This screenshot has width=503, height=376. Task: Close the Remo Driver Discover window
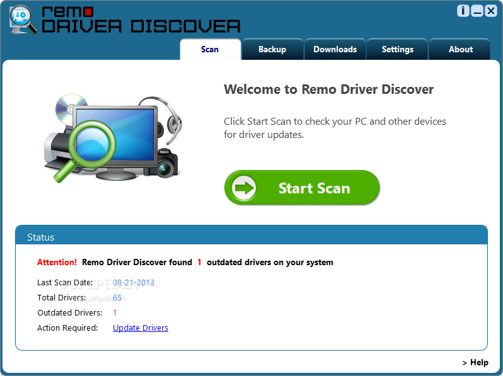point(491,11)
